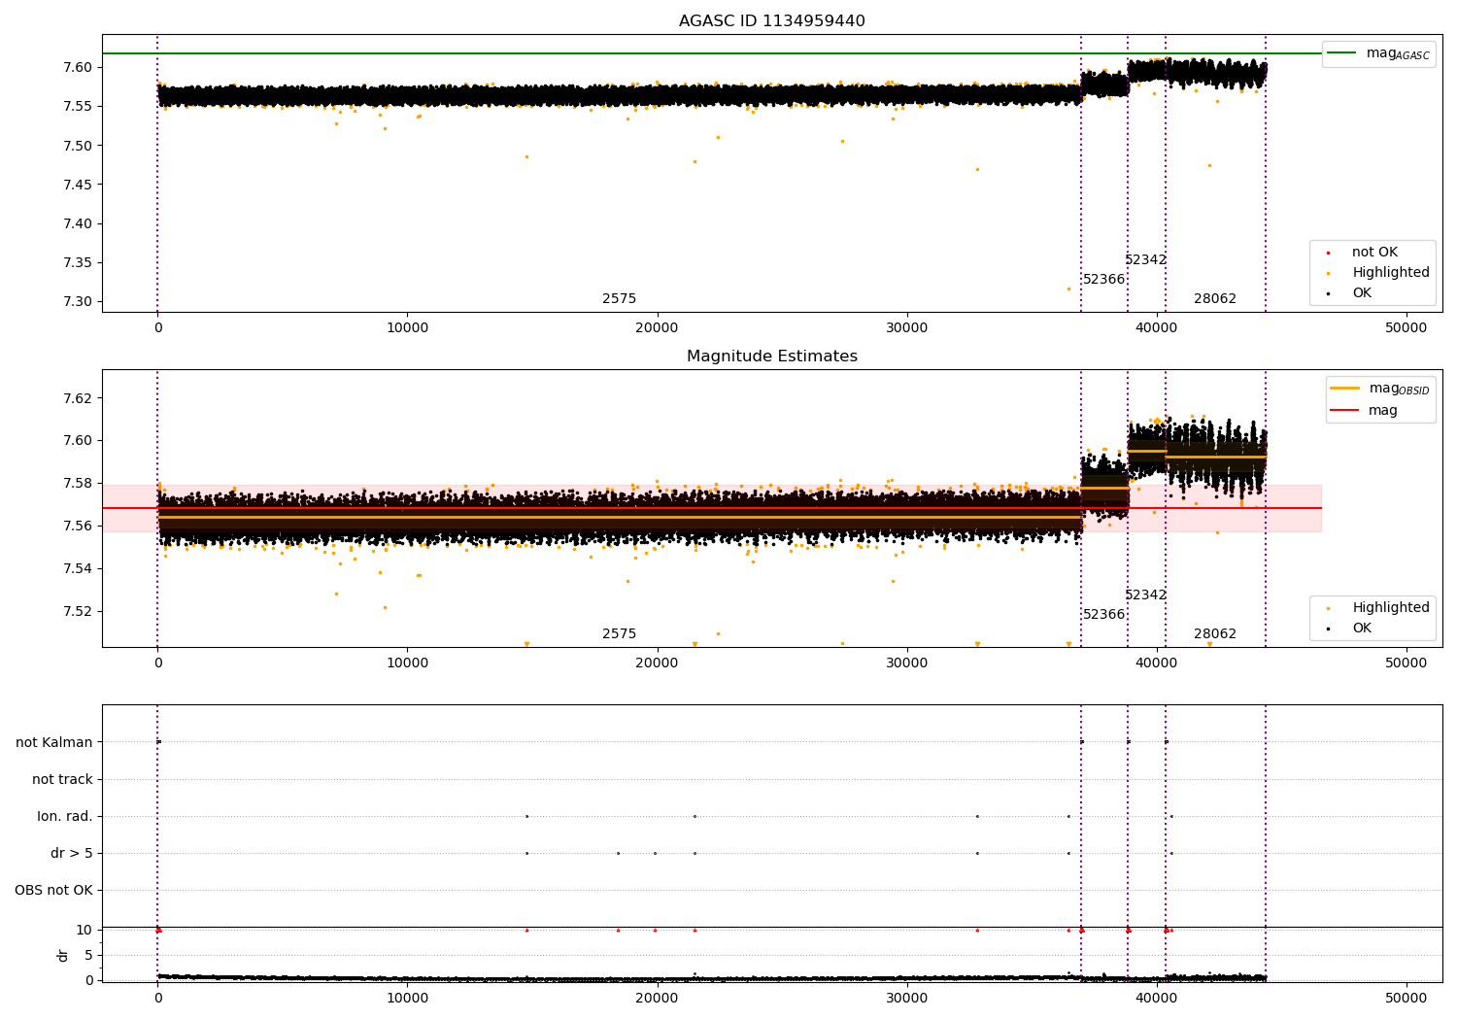This screenshot has width=1457, height=1020.
Task: Click obsid label '52342' in the Magnitude Estimates plot
Action: tap(1145, 595)
